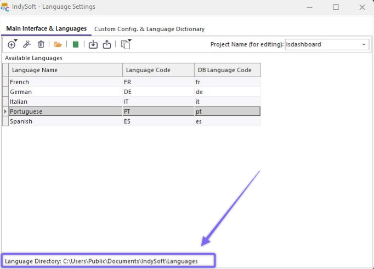This screenshot has width=374, height=269.
Task: Open the language folder icon
Action: [58, 44]
